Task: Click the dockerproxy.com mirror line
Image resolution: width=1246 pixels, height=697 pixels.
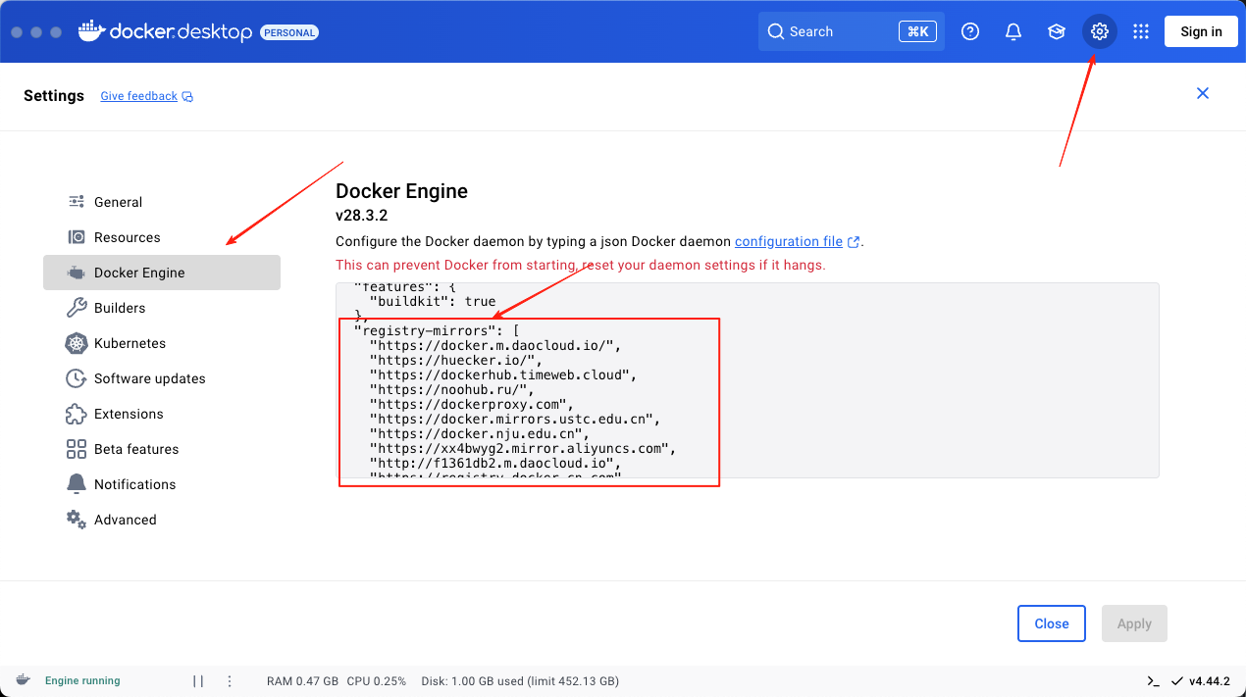Action: tap(471, 404)
